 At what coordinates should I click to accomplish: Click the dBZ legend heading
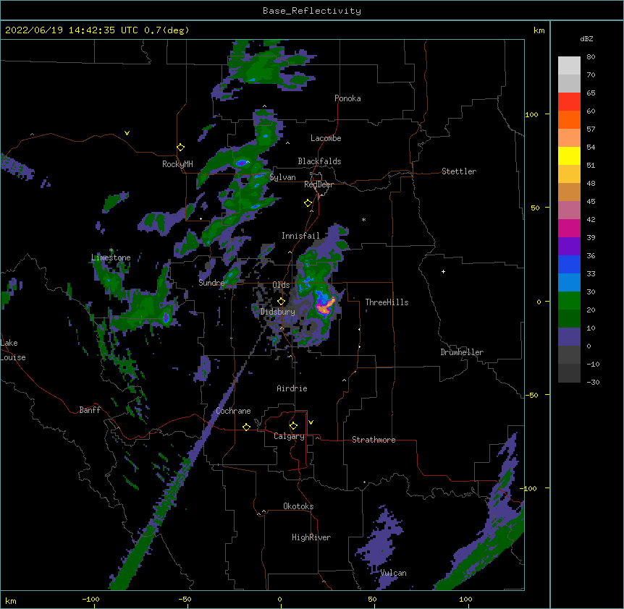(586, 38)
